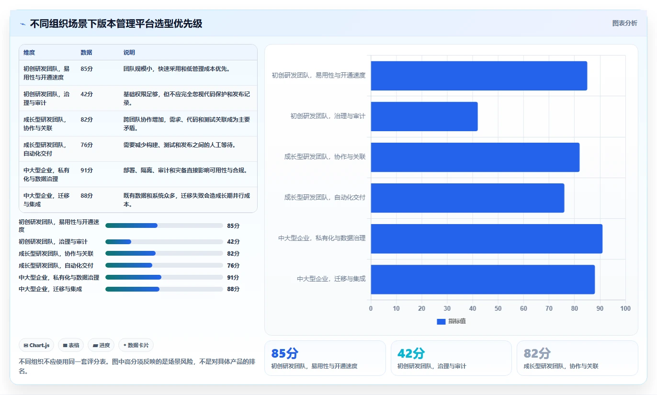Screen dimensions: 657x395
Task: Click the 初创研发团队，治理与审计 progress bar
Action: click(x=164, y=242)
